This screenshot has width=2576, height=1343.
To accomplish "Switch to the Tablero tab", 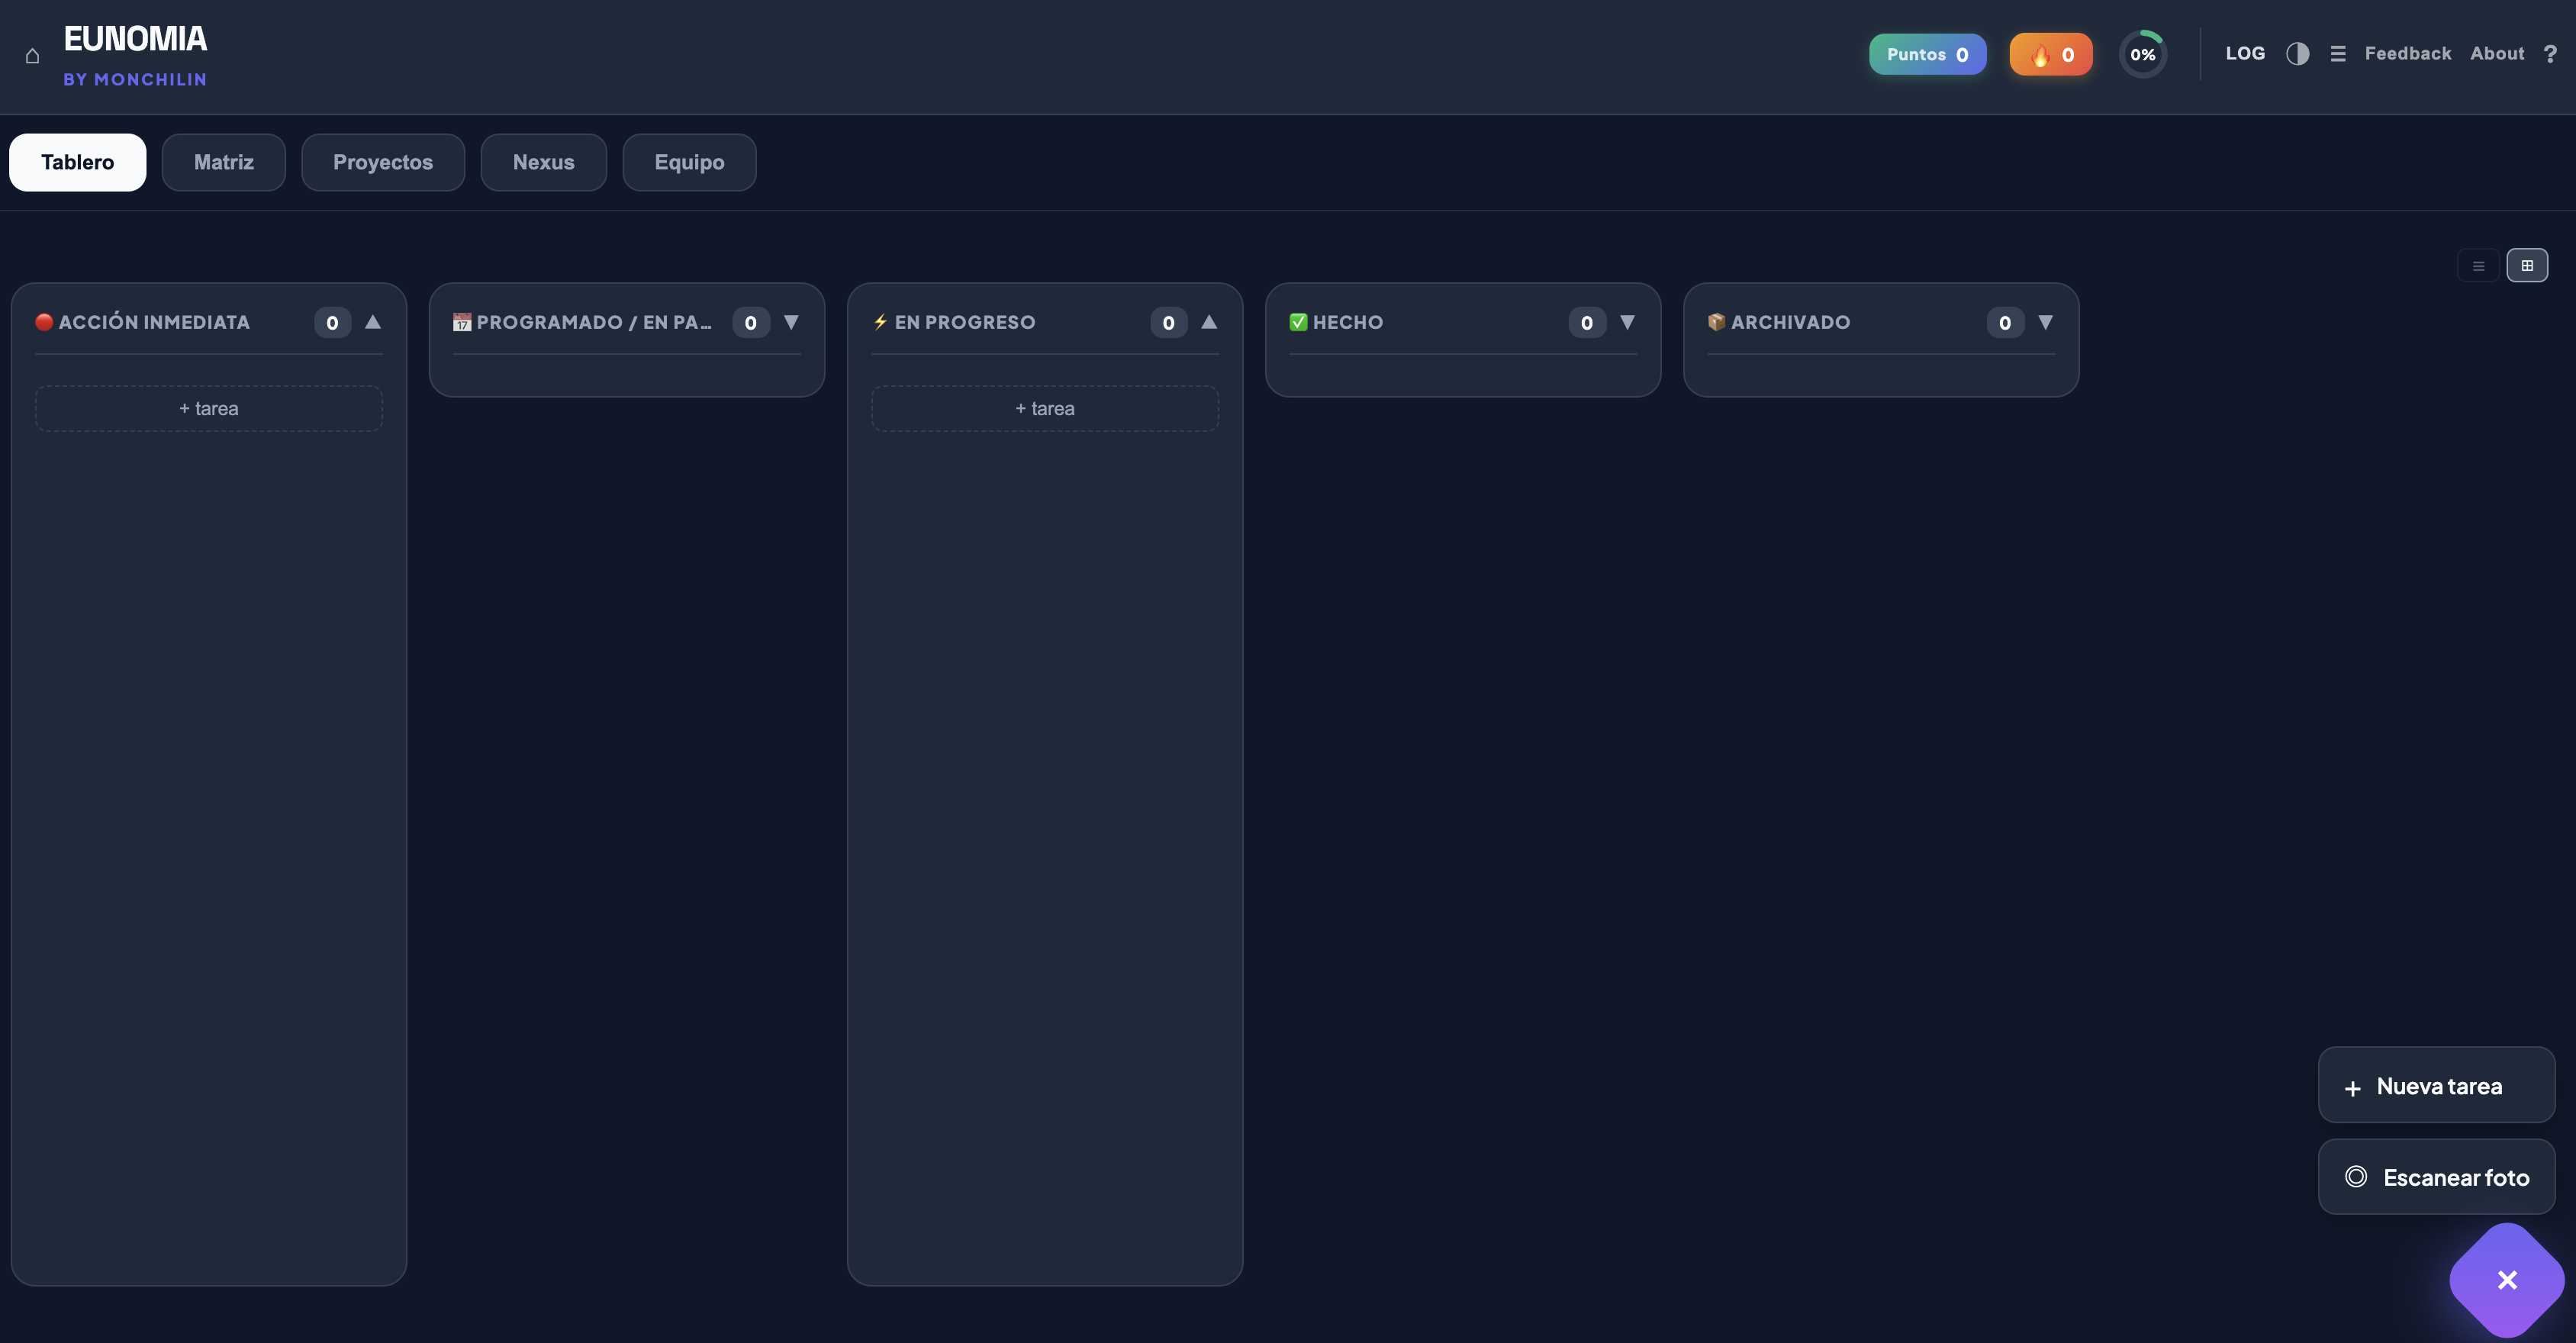I will coord(77,162).
